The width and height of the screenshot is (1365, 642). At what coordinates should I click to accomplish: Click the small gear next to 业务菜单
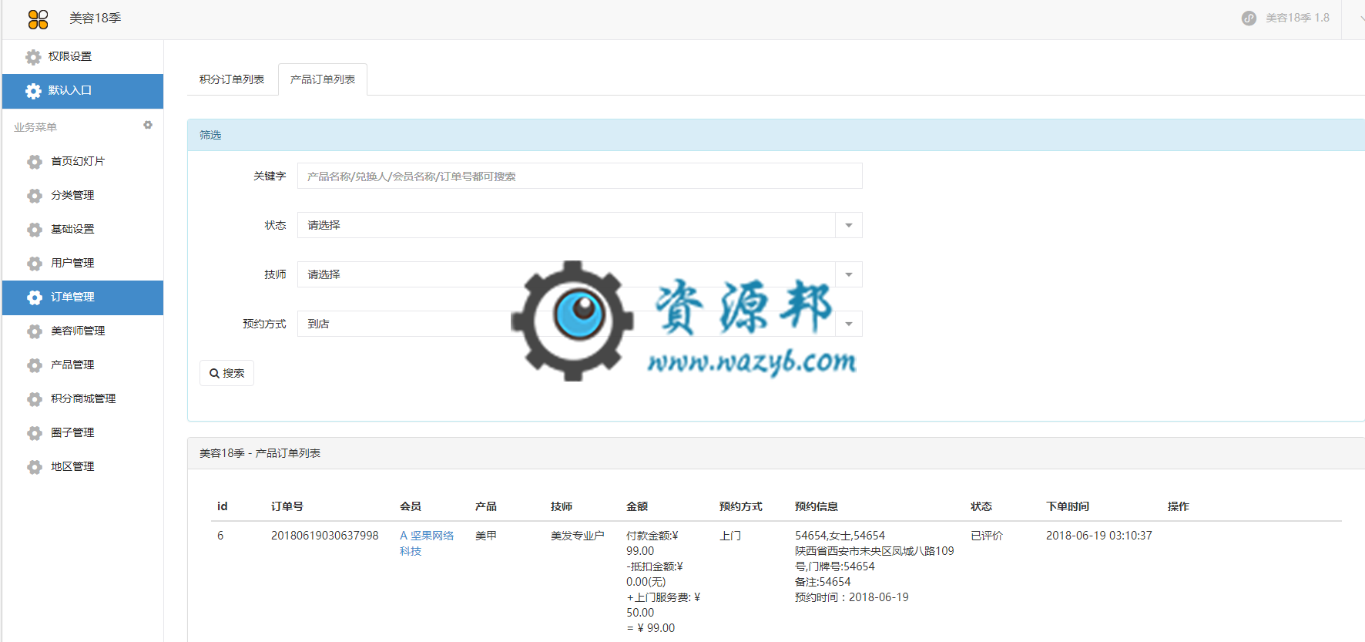[x=148, y=125]
